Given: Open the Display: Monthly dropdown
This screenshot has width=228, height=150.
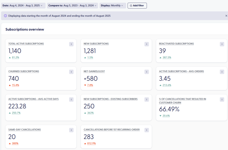Looking at the screenshot, I should tap(113, 5).
